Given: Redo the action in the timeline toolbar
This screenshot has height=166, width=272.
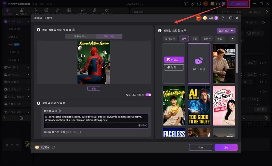Looking at the screenshot, I should tap(13, 118).
